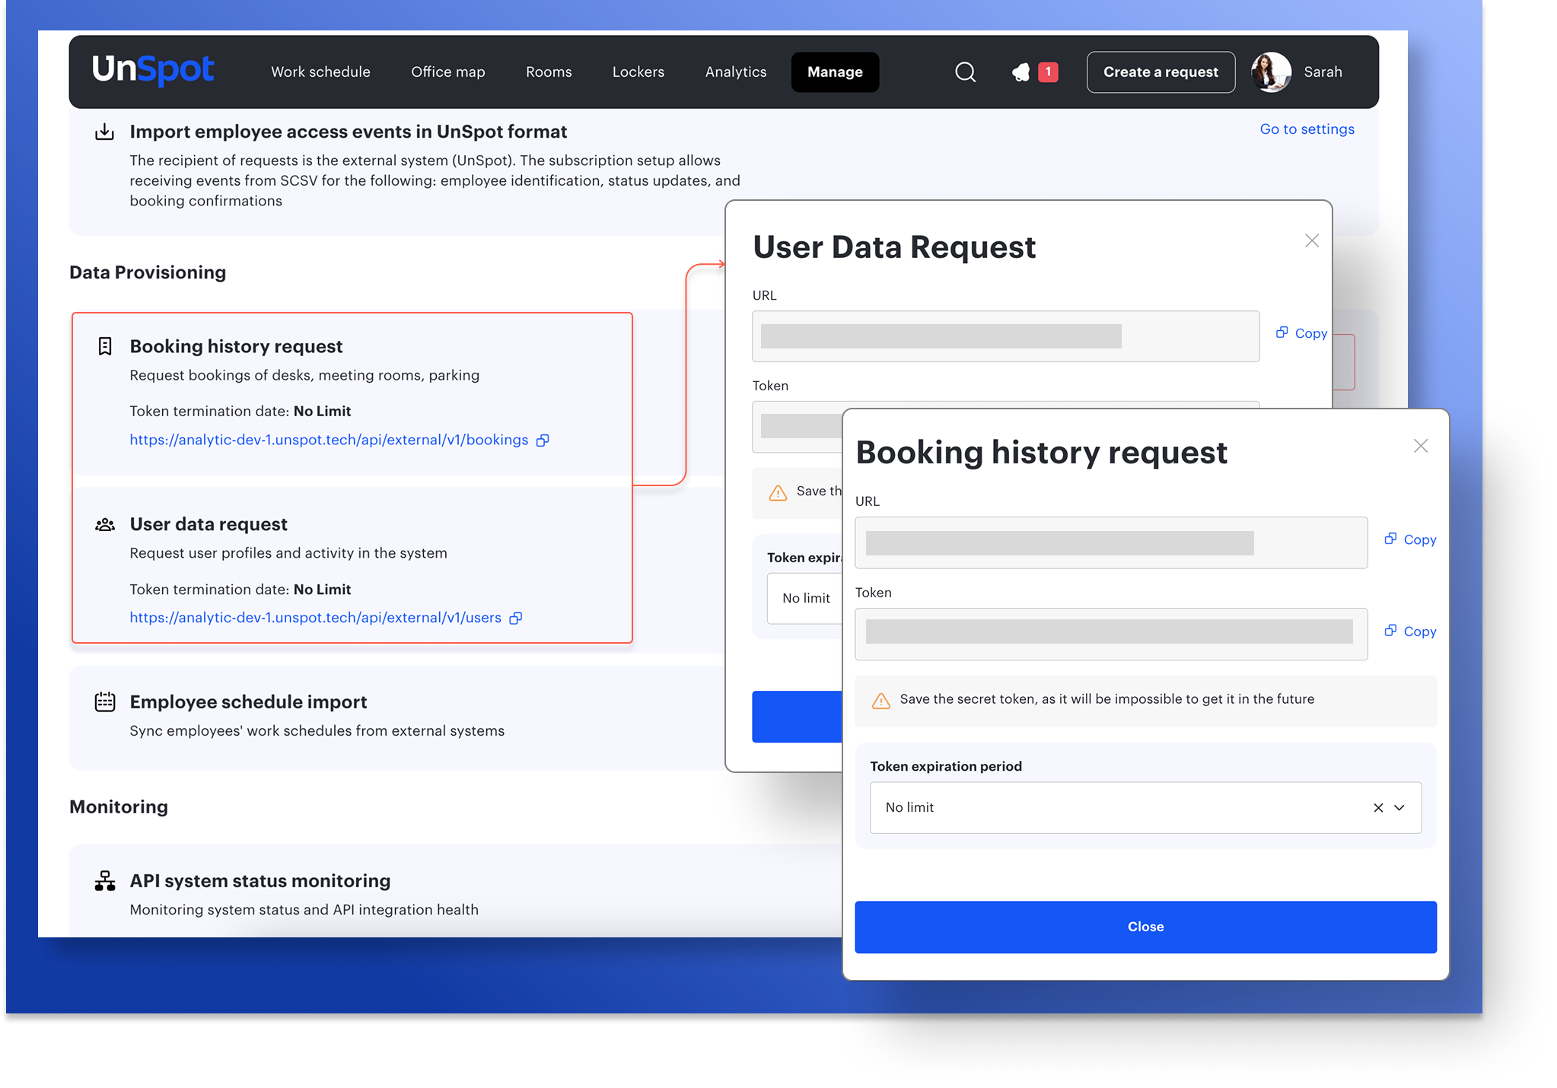1557x1088 pixels.
Task: Copy the token in Booking history dialog
Action: click(x=1410, y=631)
